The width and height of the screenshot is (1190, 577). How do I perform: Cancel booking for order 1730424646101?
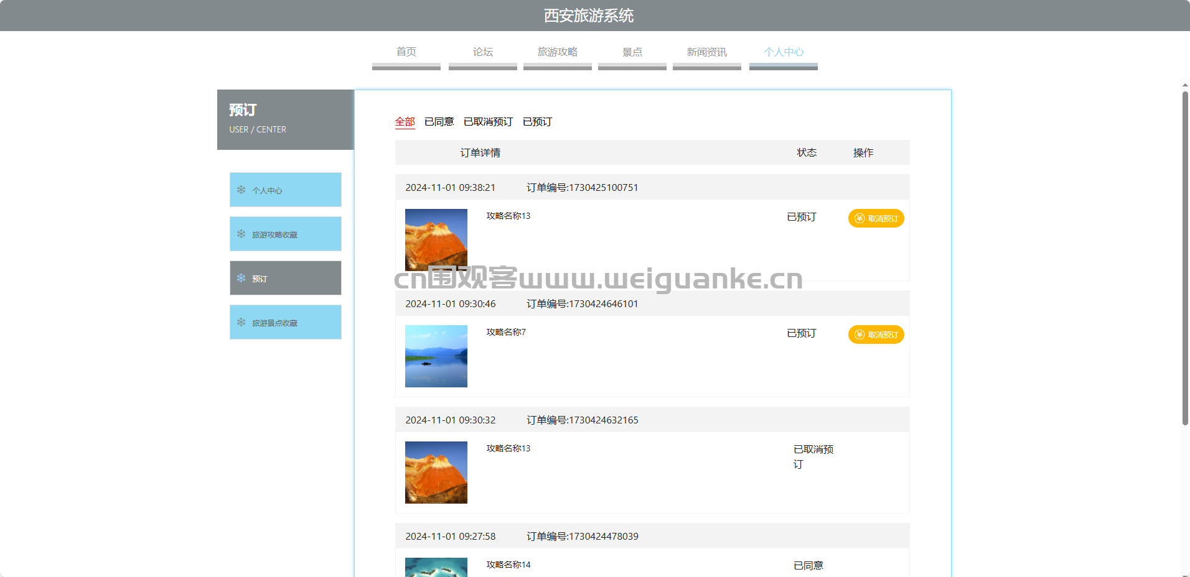point(876,335)
